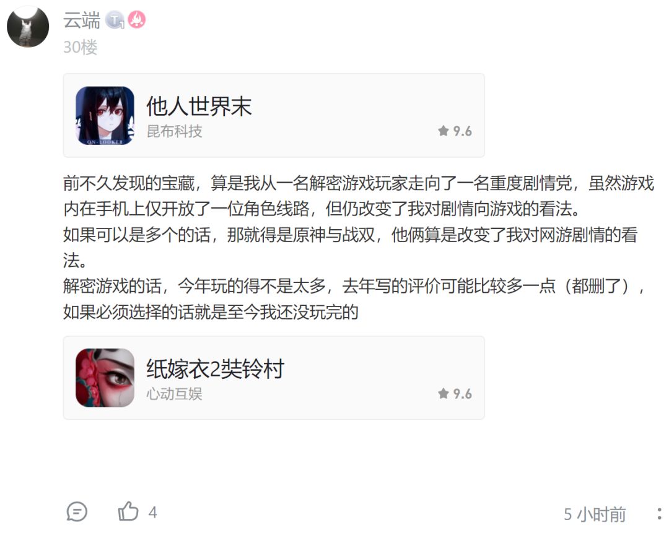Click the 9.6 star rating of 纸嫁衣2奘铃村
This screenshot has width=669, height=535.
(x=455, y=393)
